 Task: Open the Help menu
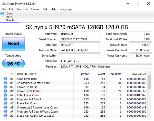[x=54, y=9]
